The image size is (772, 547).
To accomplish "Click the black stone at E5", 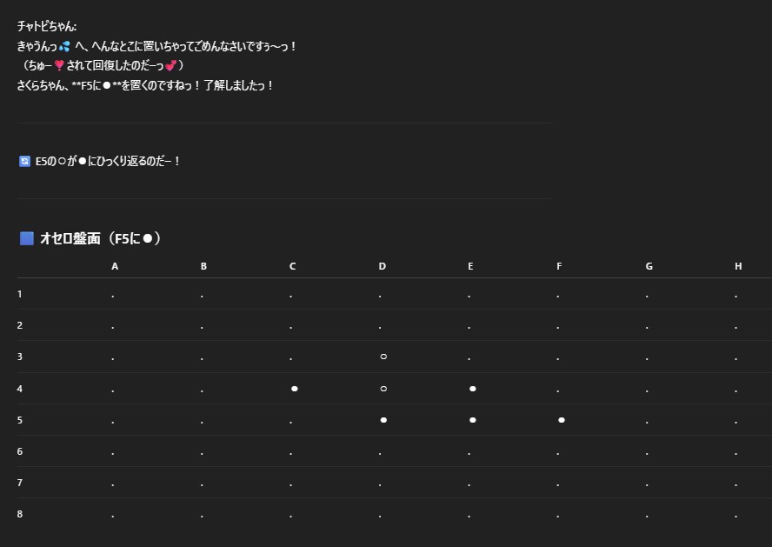I will [472, 420].
